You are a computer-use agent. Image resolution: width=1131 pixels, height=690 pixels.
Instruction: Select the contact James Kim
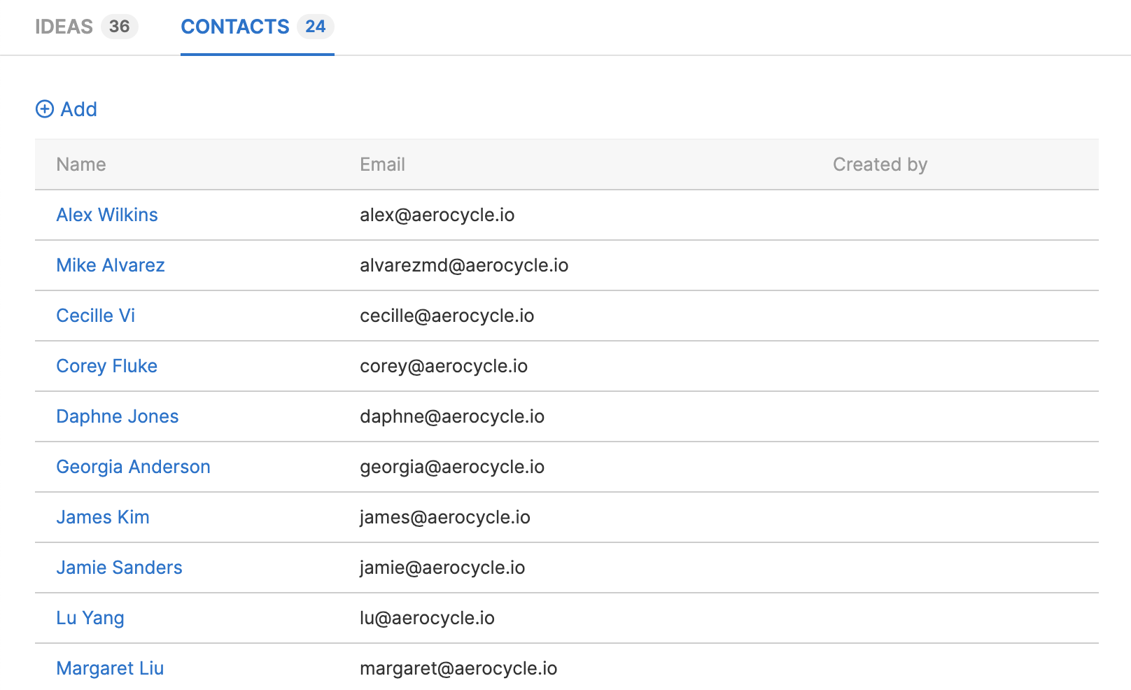coord(103,517)
